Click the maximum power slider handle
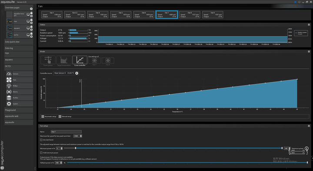 (x=282, y=148)
